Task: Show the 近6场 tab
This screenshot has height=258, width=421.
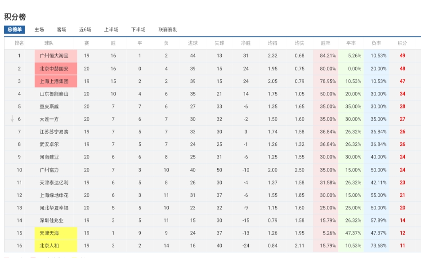Action: point(85,30)
